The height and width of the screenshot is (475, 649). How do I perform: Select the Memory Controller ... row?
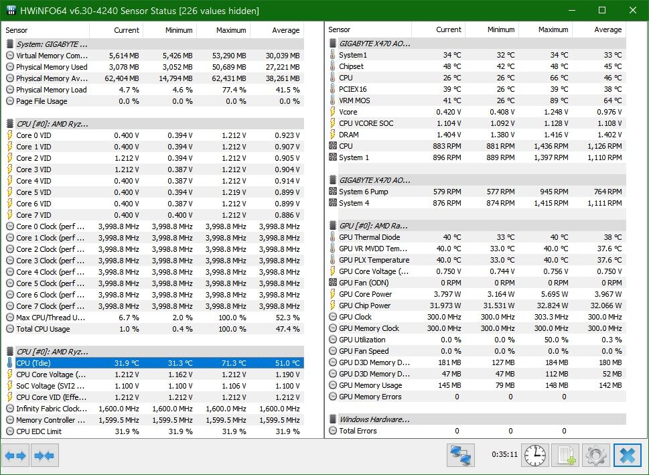coord(155,420)
